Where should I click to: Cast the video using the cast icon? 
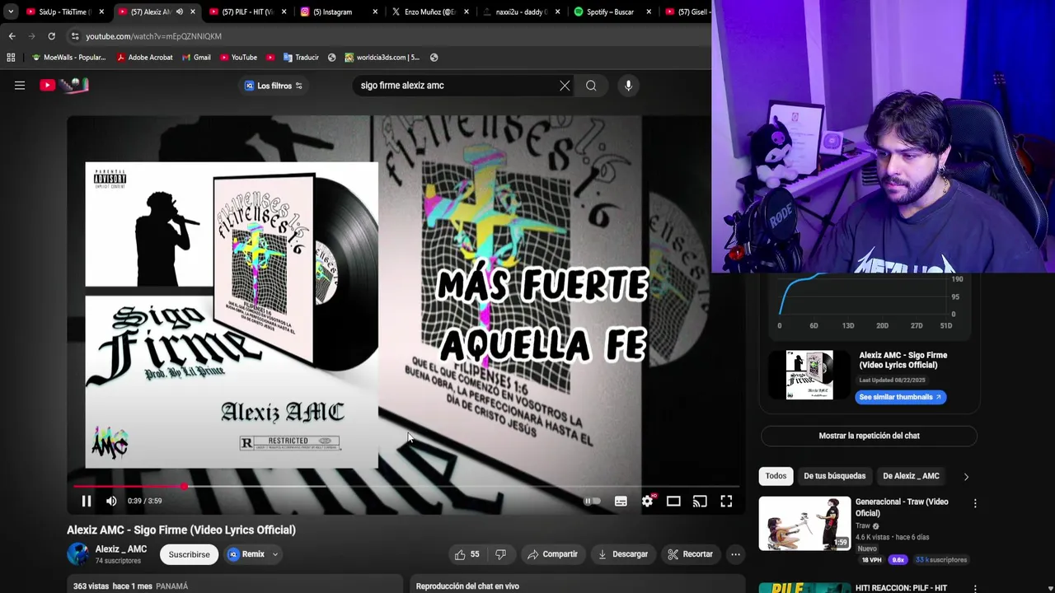pos(700,501)
